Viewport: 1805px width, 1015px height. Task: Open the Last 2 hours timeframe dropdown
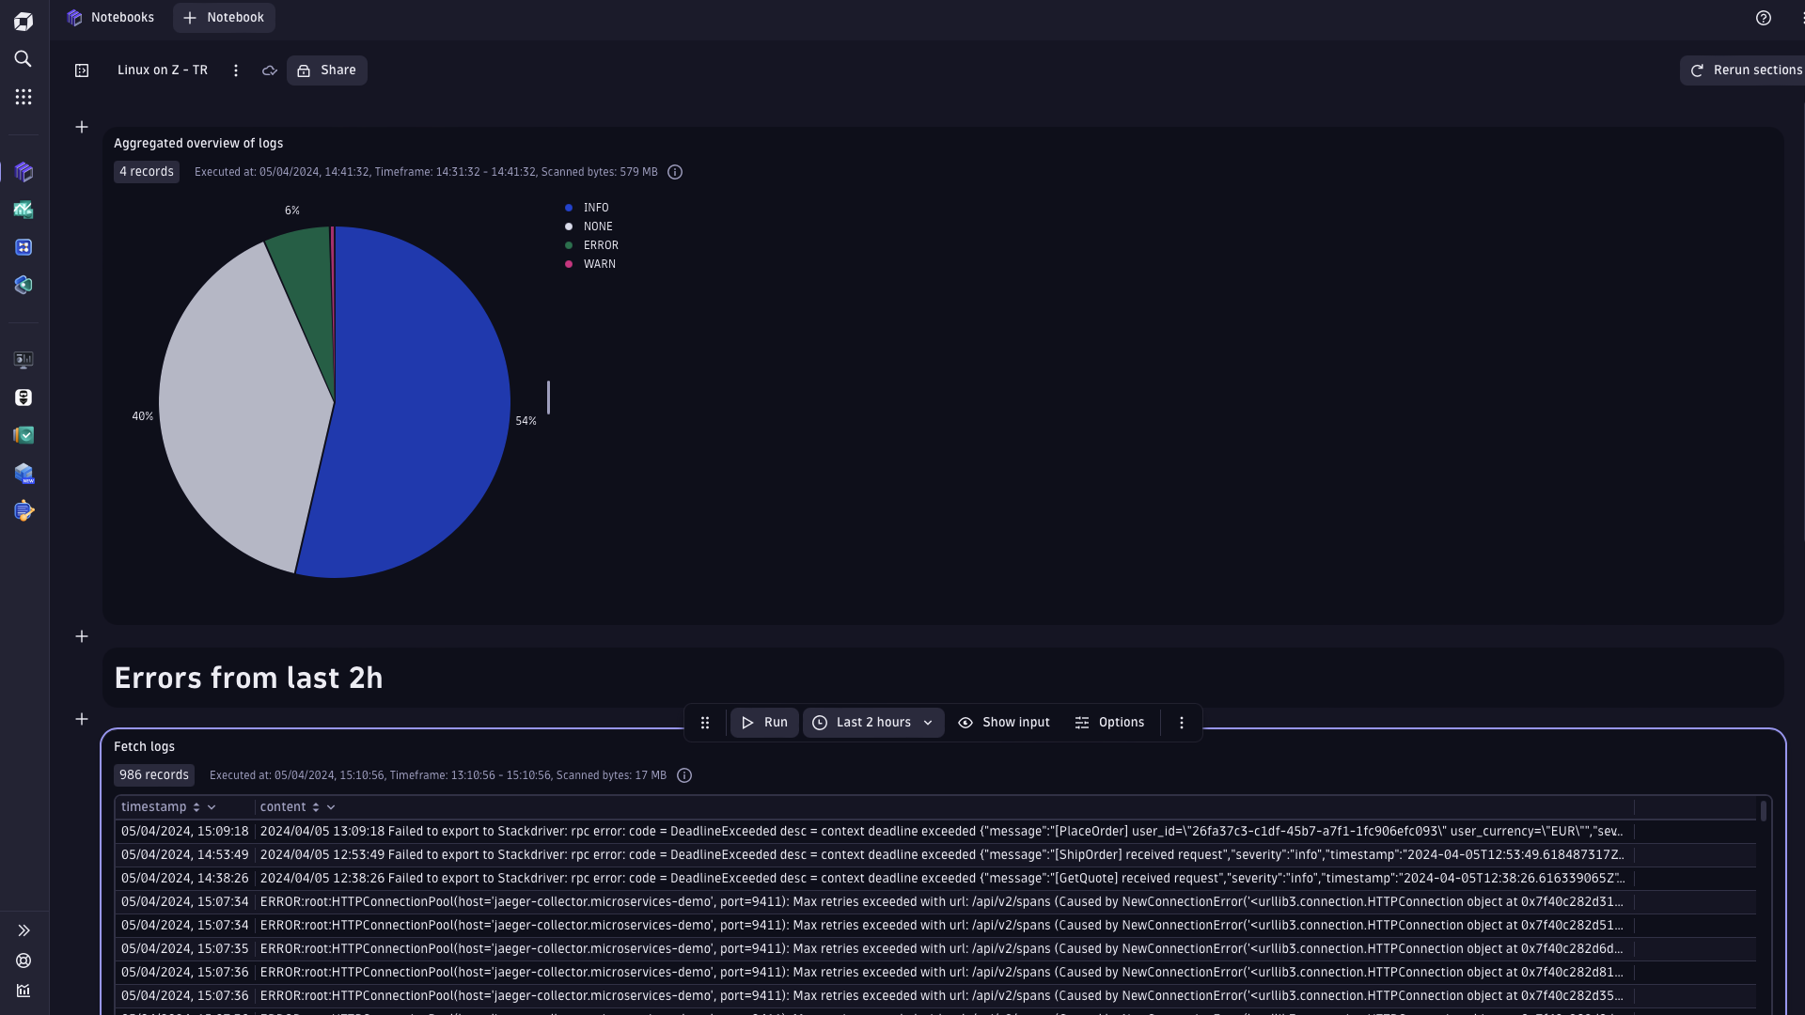tap(872, 722)
